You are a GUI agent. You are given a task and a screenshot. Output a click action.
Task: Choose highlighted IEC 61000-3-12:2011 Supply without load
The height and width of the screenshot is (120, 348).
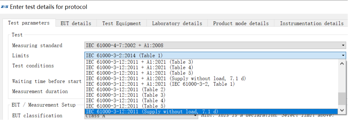tap(211, 112)
